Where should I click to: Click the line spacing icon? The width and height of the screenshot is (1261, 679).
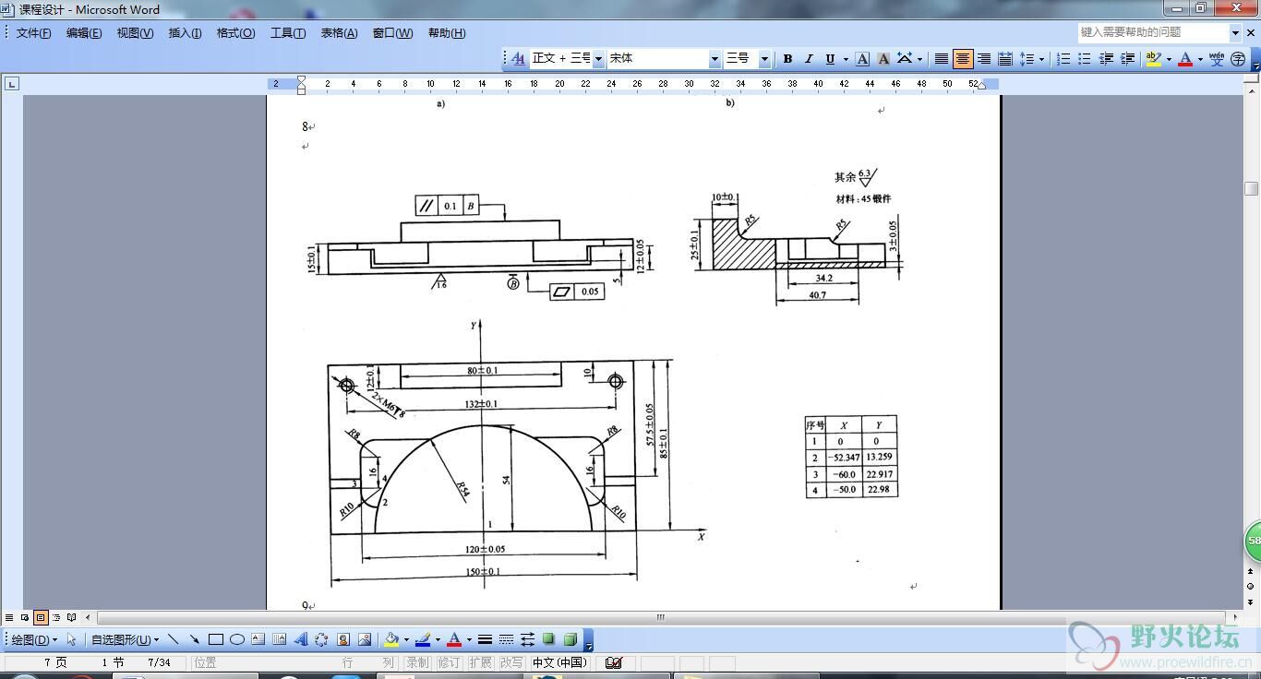(1027, 58)
